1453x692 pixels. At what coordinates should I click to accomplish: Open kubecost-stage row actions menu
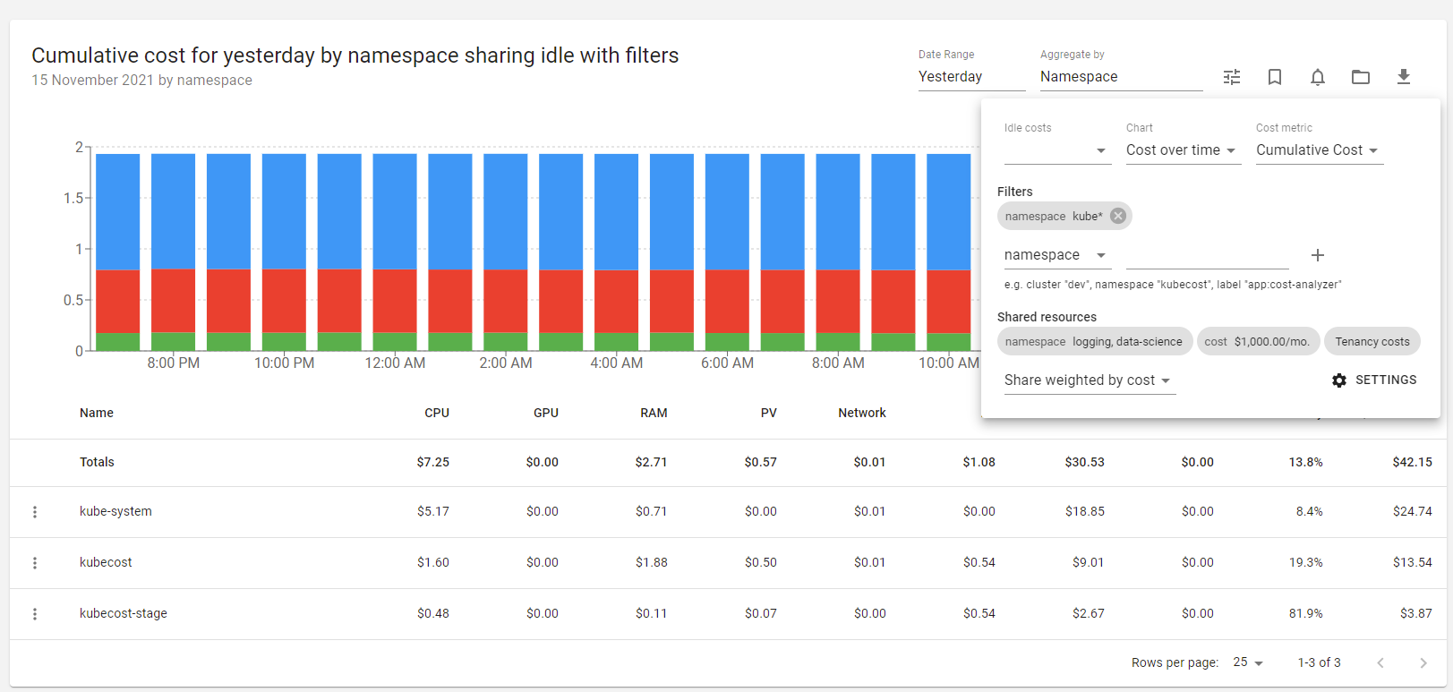[35, 614]
